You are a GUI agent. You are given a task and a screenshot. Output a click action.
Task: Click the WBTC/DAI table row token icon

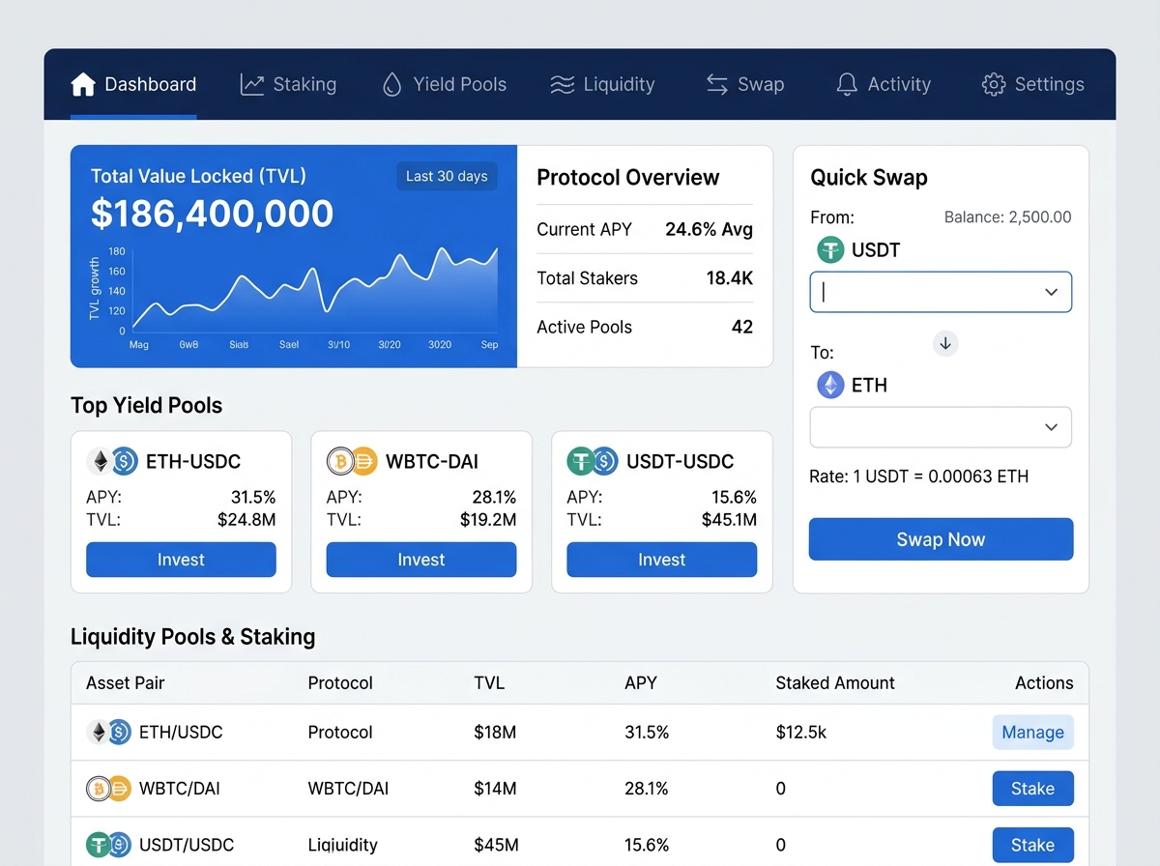(108, 789)
